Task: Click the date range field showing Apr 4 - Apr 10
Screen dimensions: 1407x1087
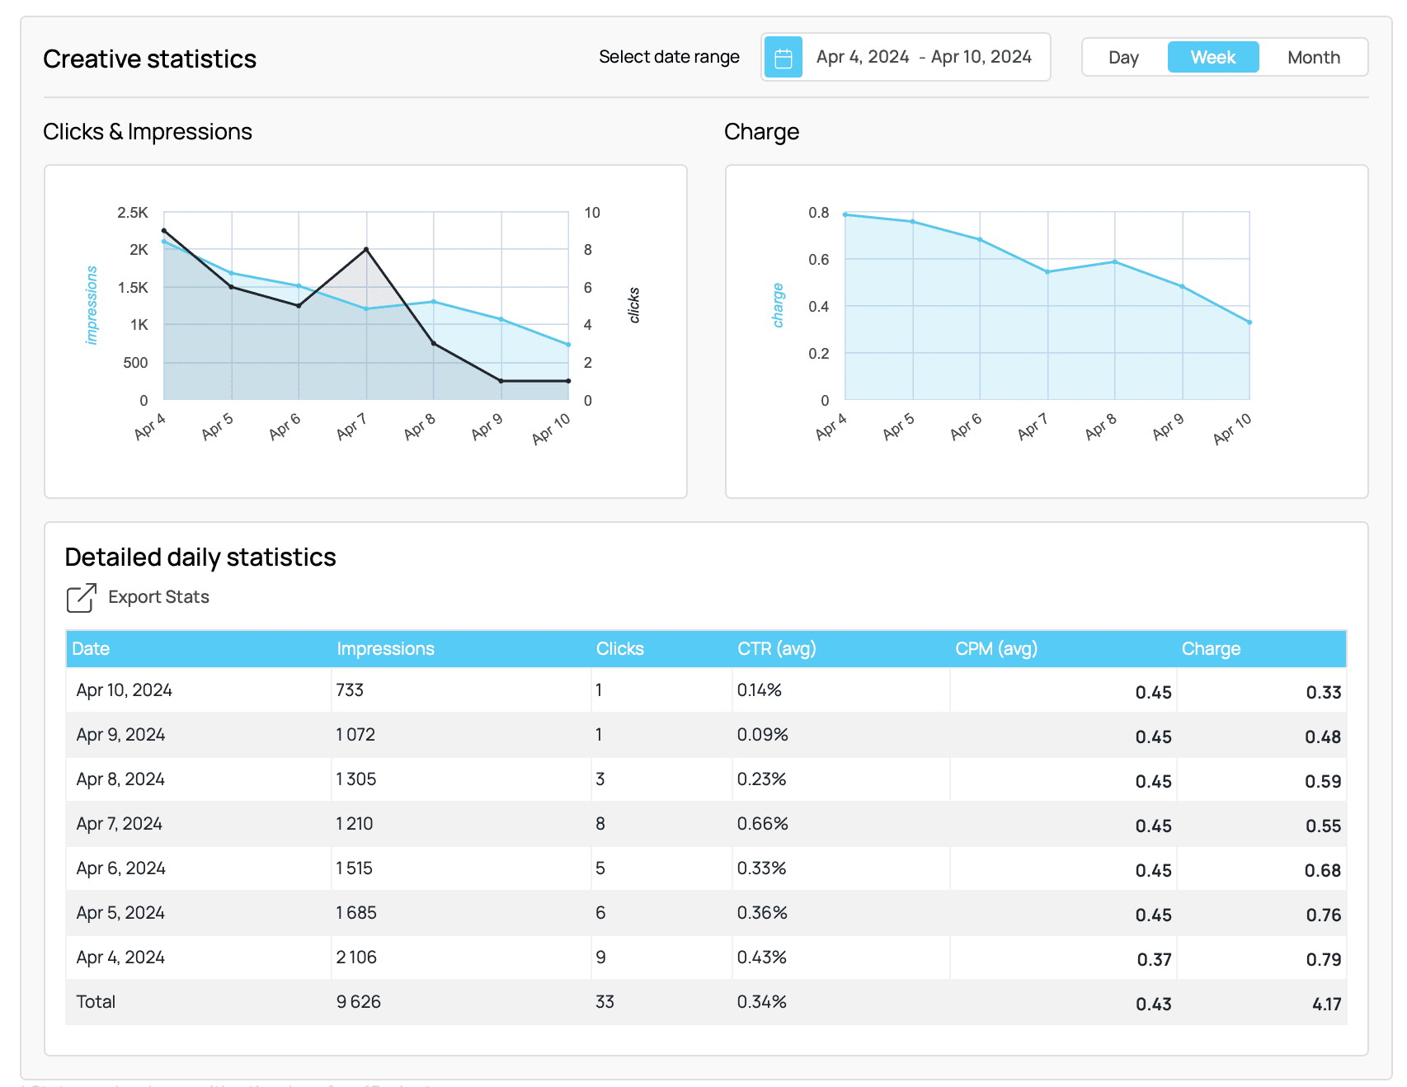Action: pyautogui.click(x=923, y=56)
